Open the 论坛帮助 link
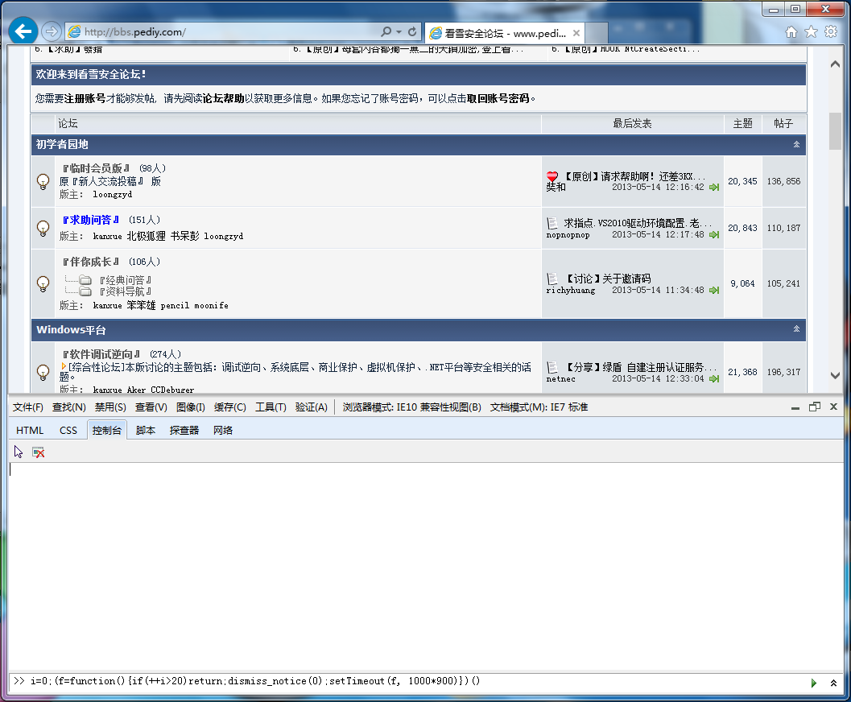The image size is (851, 702). tap(223, 98)
